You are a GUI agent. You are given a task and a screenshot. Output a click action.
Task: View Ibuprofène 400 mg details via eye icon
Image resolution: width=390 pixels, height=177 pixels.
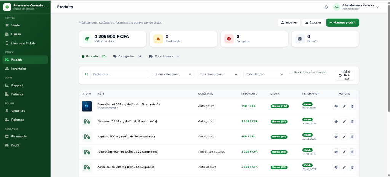tap(336, 152)
